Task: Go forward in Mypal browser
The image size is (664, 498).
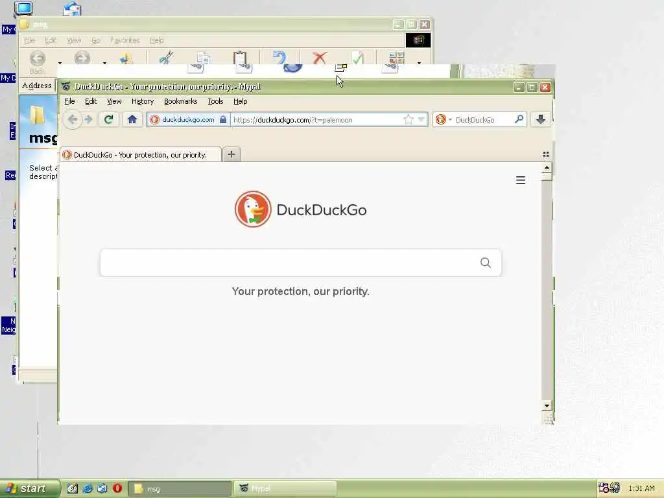Action: (x=88, y=120)
